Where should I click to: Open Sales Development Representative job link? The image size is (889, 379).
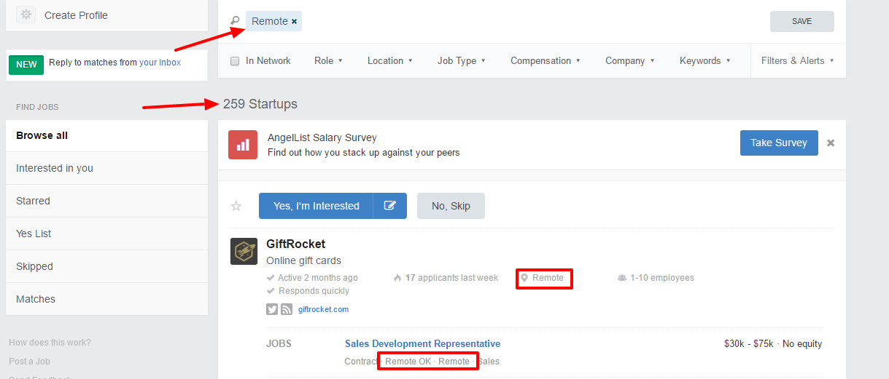pyautogui.click(x=422, y=343)
